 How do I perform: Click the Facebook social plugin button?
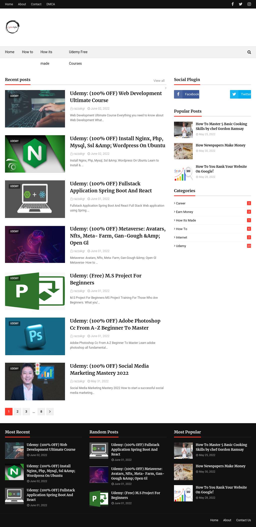(186, 94)
